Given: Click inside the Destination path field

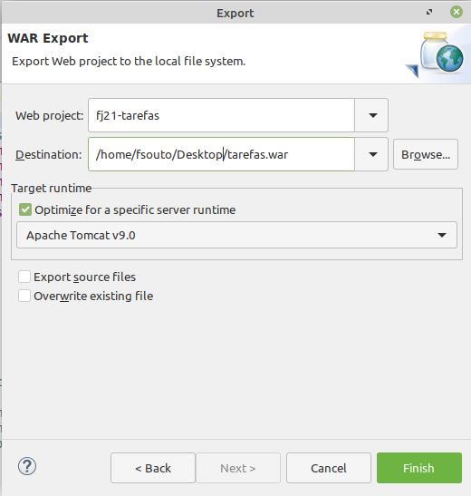Looking at the screenshot, I should click(221, 154).
